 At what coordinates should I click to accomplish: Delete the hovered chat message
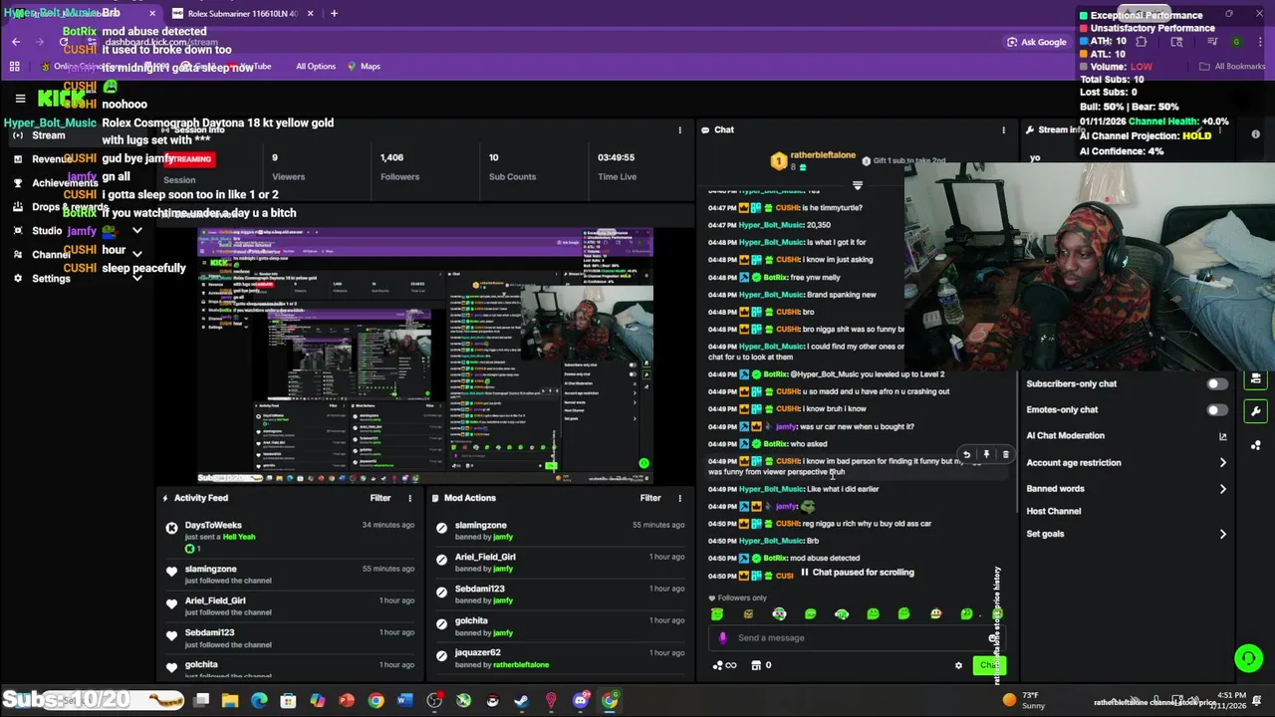1005,455
